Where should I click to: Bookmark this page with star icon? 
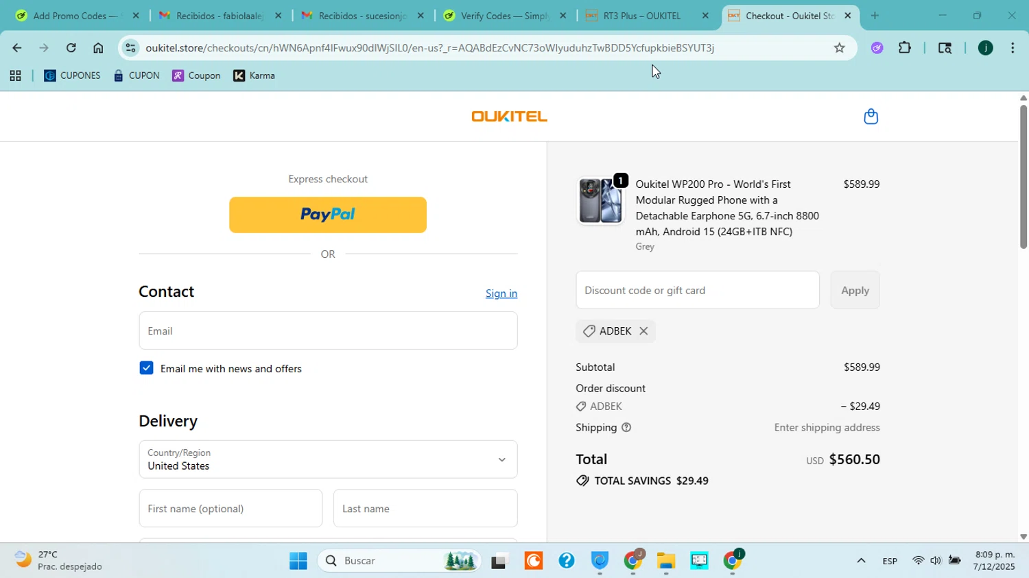[x=839, y=48]
